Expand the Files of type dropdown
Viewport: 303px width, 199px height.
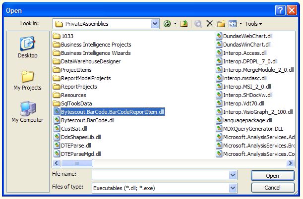tap(233, 188)
